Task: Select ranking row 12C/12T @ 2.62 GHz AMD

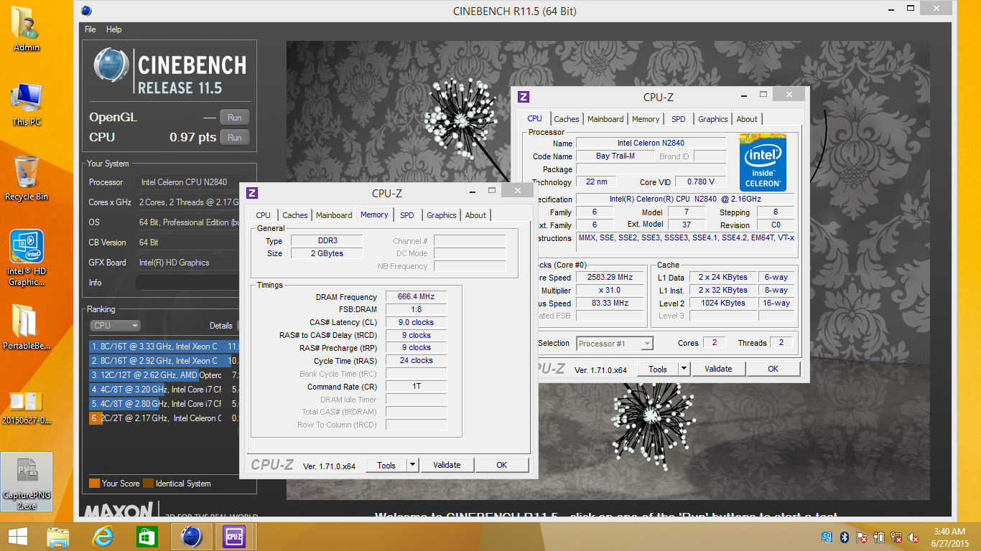Action: coord(164,375)
